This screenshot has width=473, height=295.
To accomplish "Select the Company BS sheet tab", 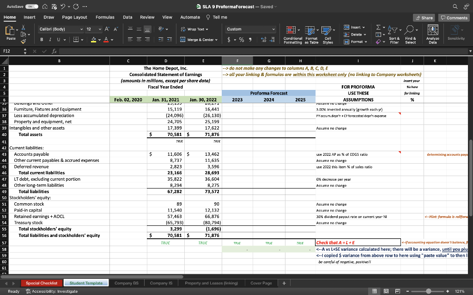I will click(x=127, y=283).
